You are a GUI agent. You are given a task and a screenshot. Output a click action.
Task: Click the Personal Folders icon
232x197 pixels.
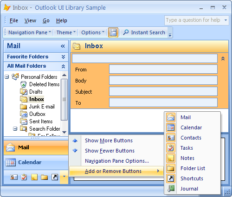click(15, 76)
